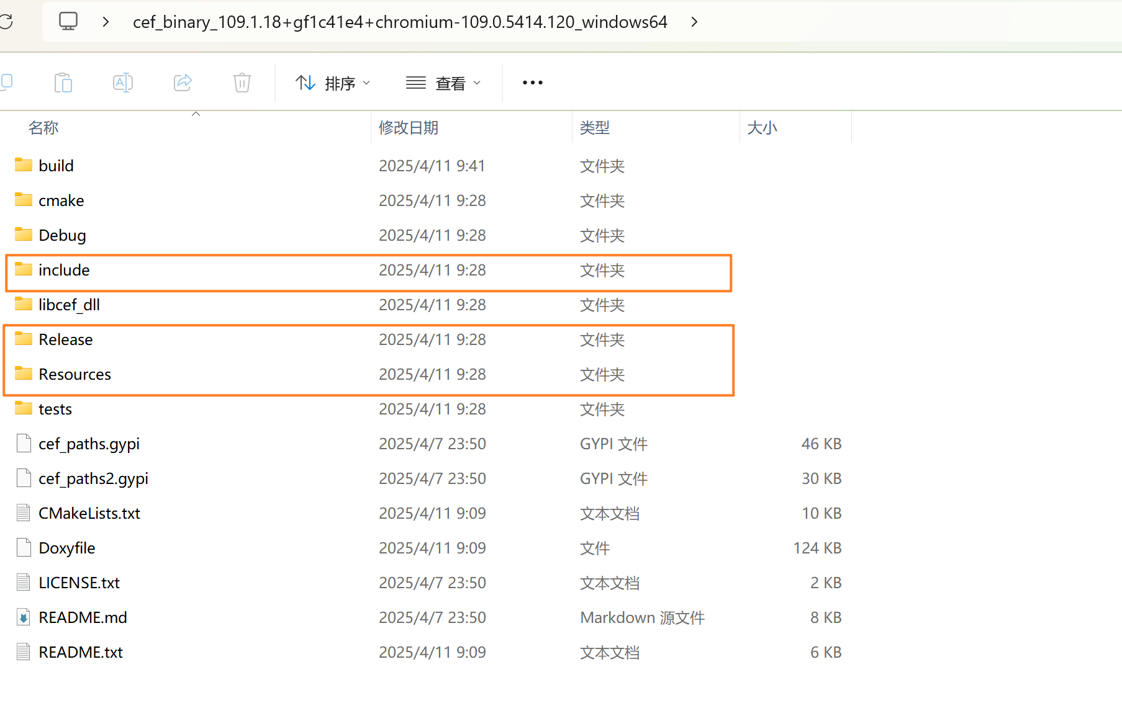Click the Share icon
Screen dimensions: 1122x703
point(182,82)
